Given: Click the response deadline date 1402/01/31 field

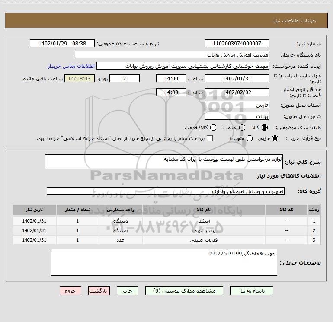Looking at the screenshot, I should click(237, 78).
